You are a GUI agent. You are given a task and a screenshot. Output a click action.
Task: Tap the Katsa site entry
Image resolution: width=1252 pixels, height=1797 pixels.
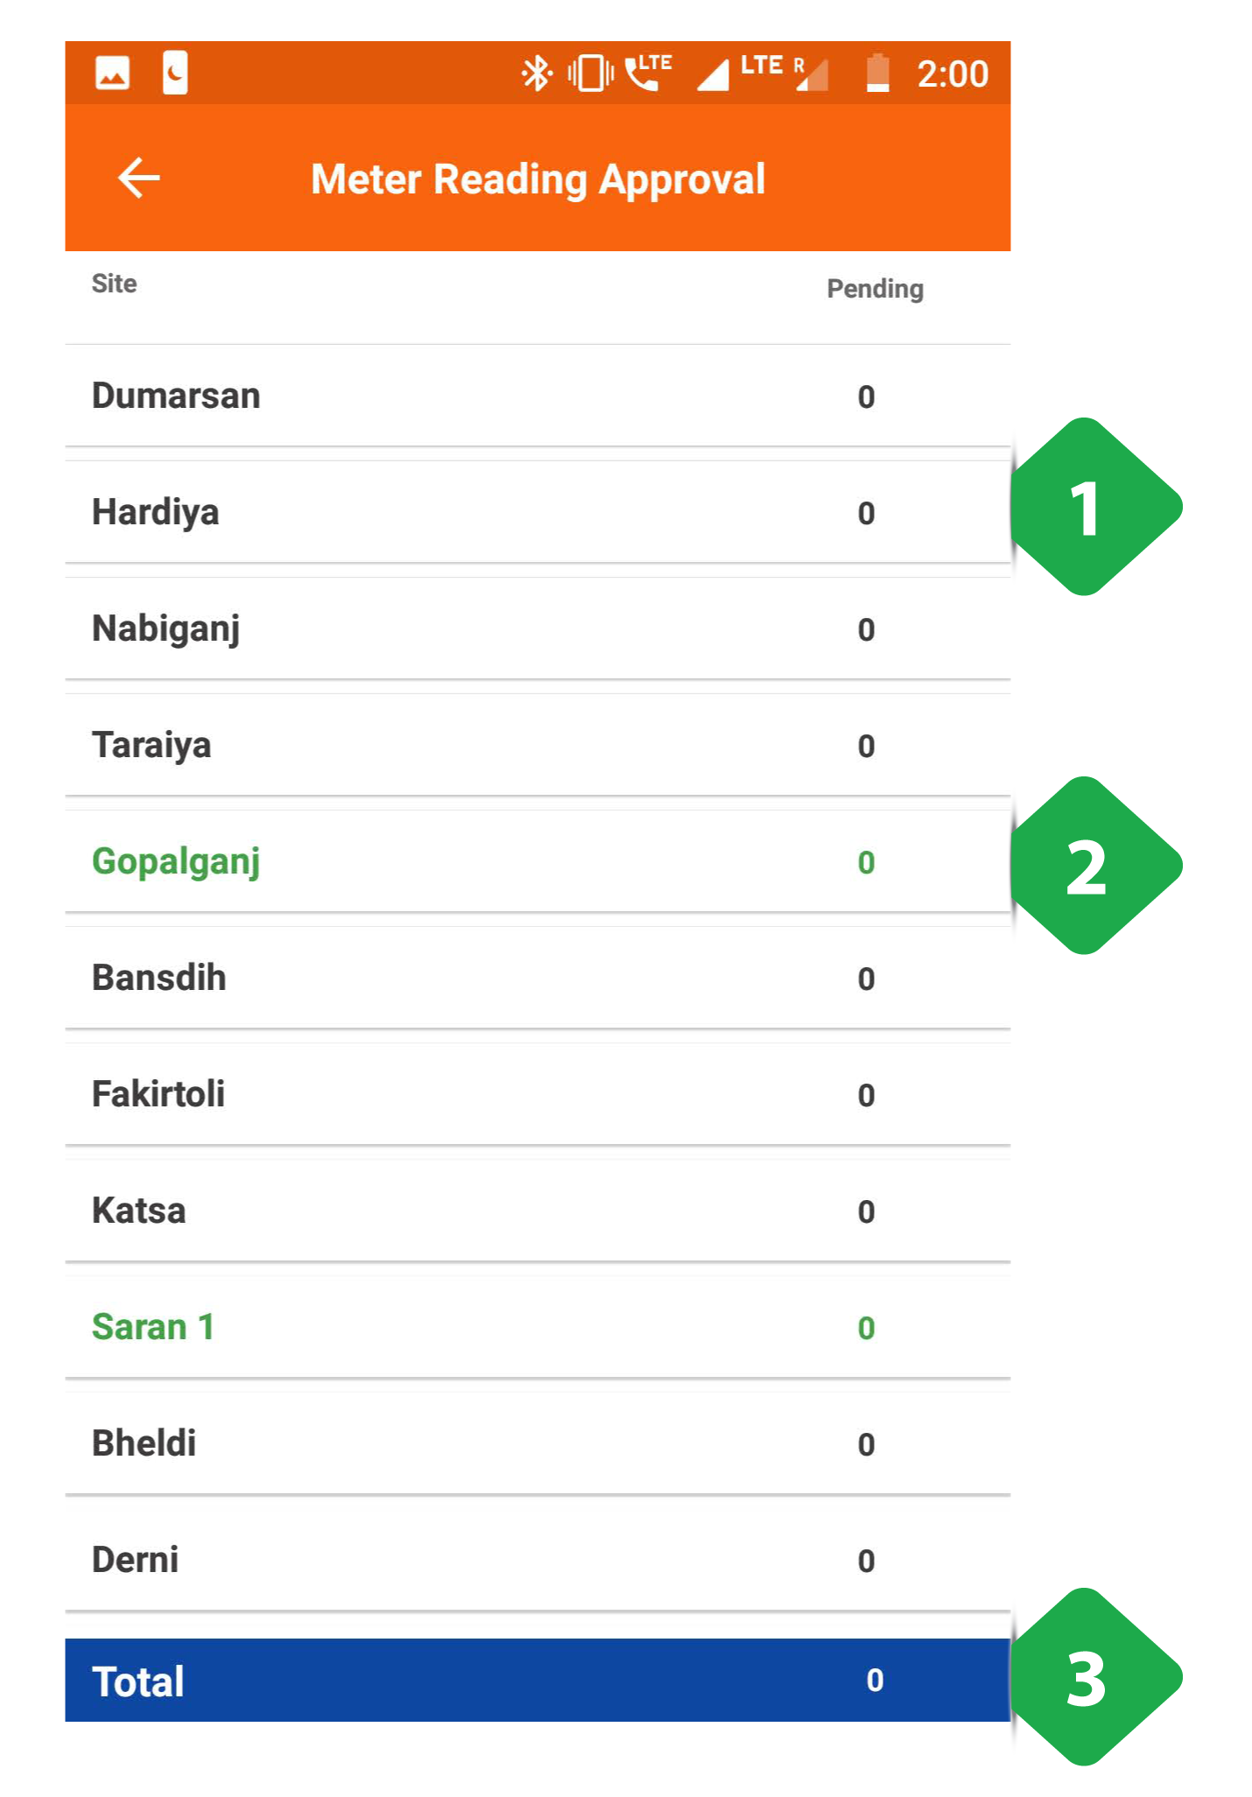(x=538, y=1211)
